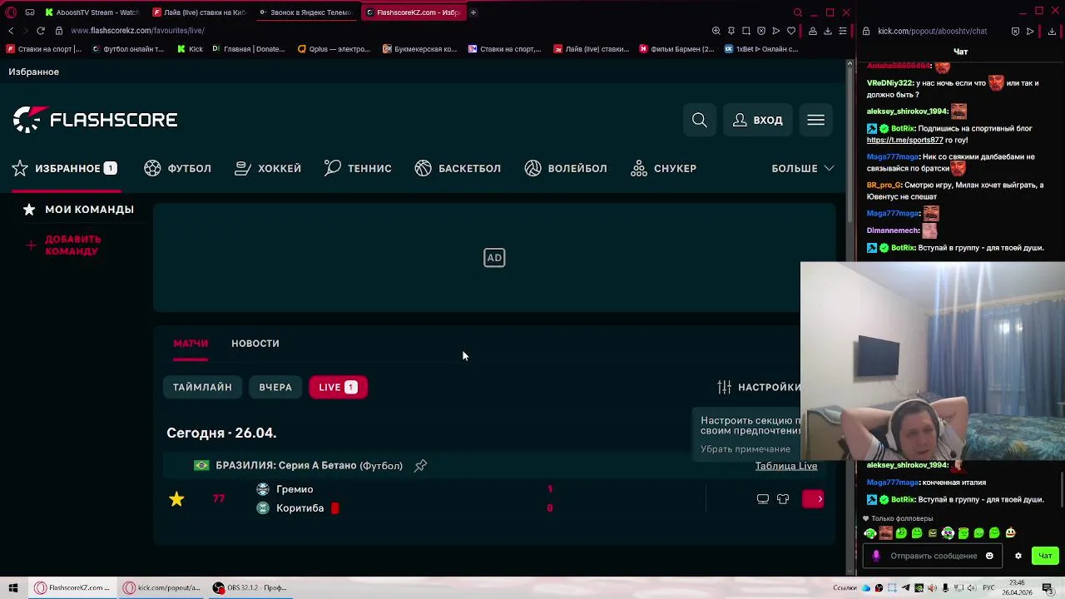Open emoji picker in chat input
Viewport: 1065px width, 599px height.
click(x=989, y=556)
